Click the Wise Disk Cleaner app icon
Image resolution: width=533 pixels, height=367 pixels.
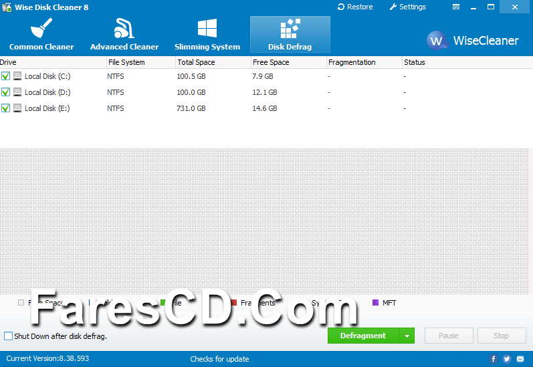coord(7,7)
